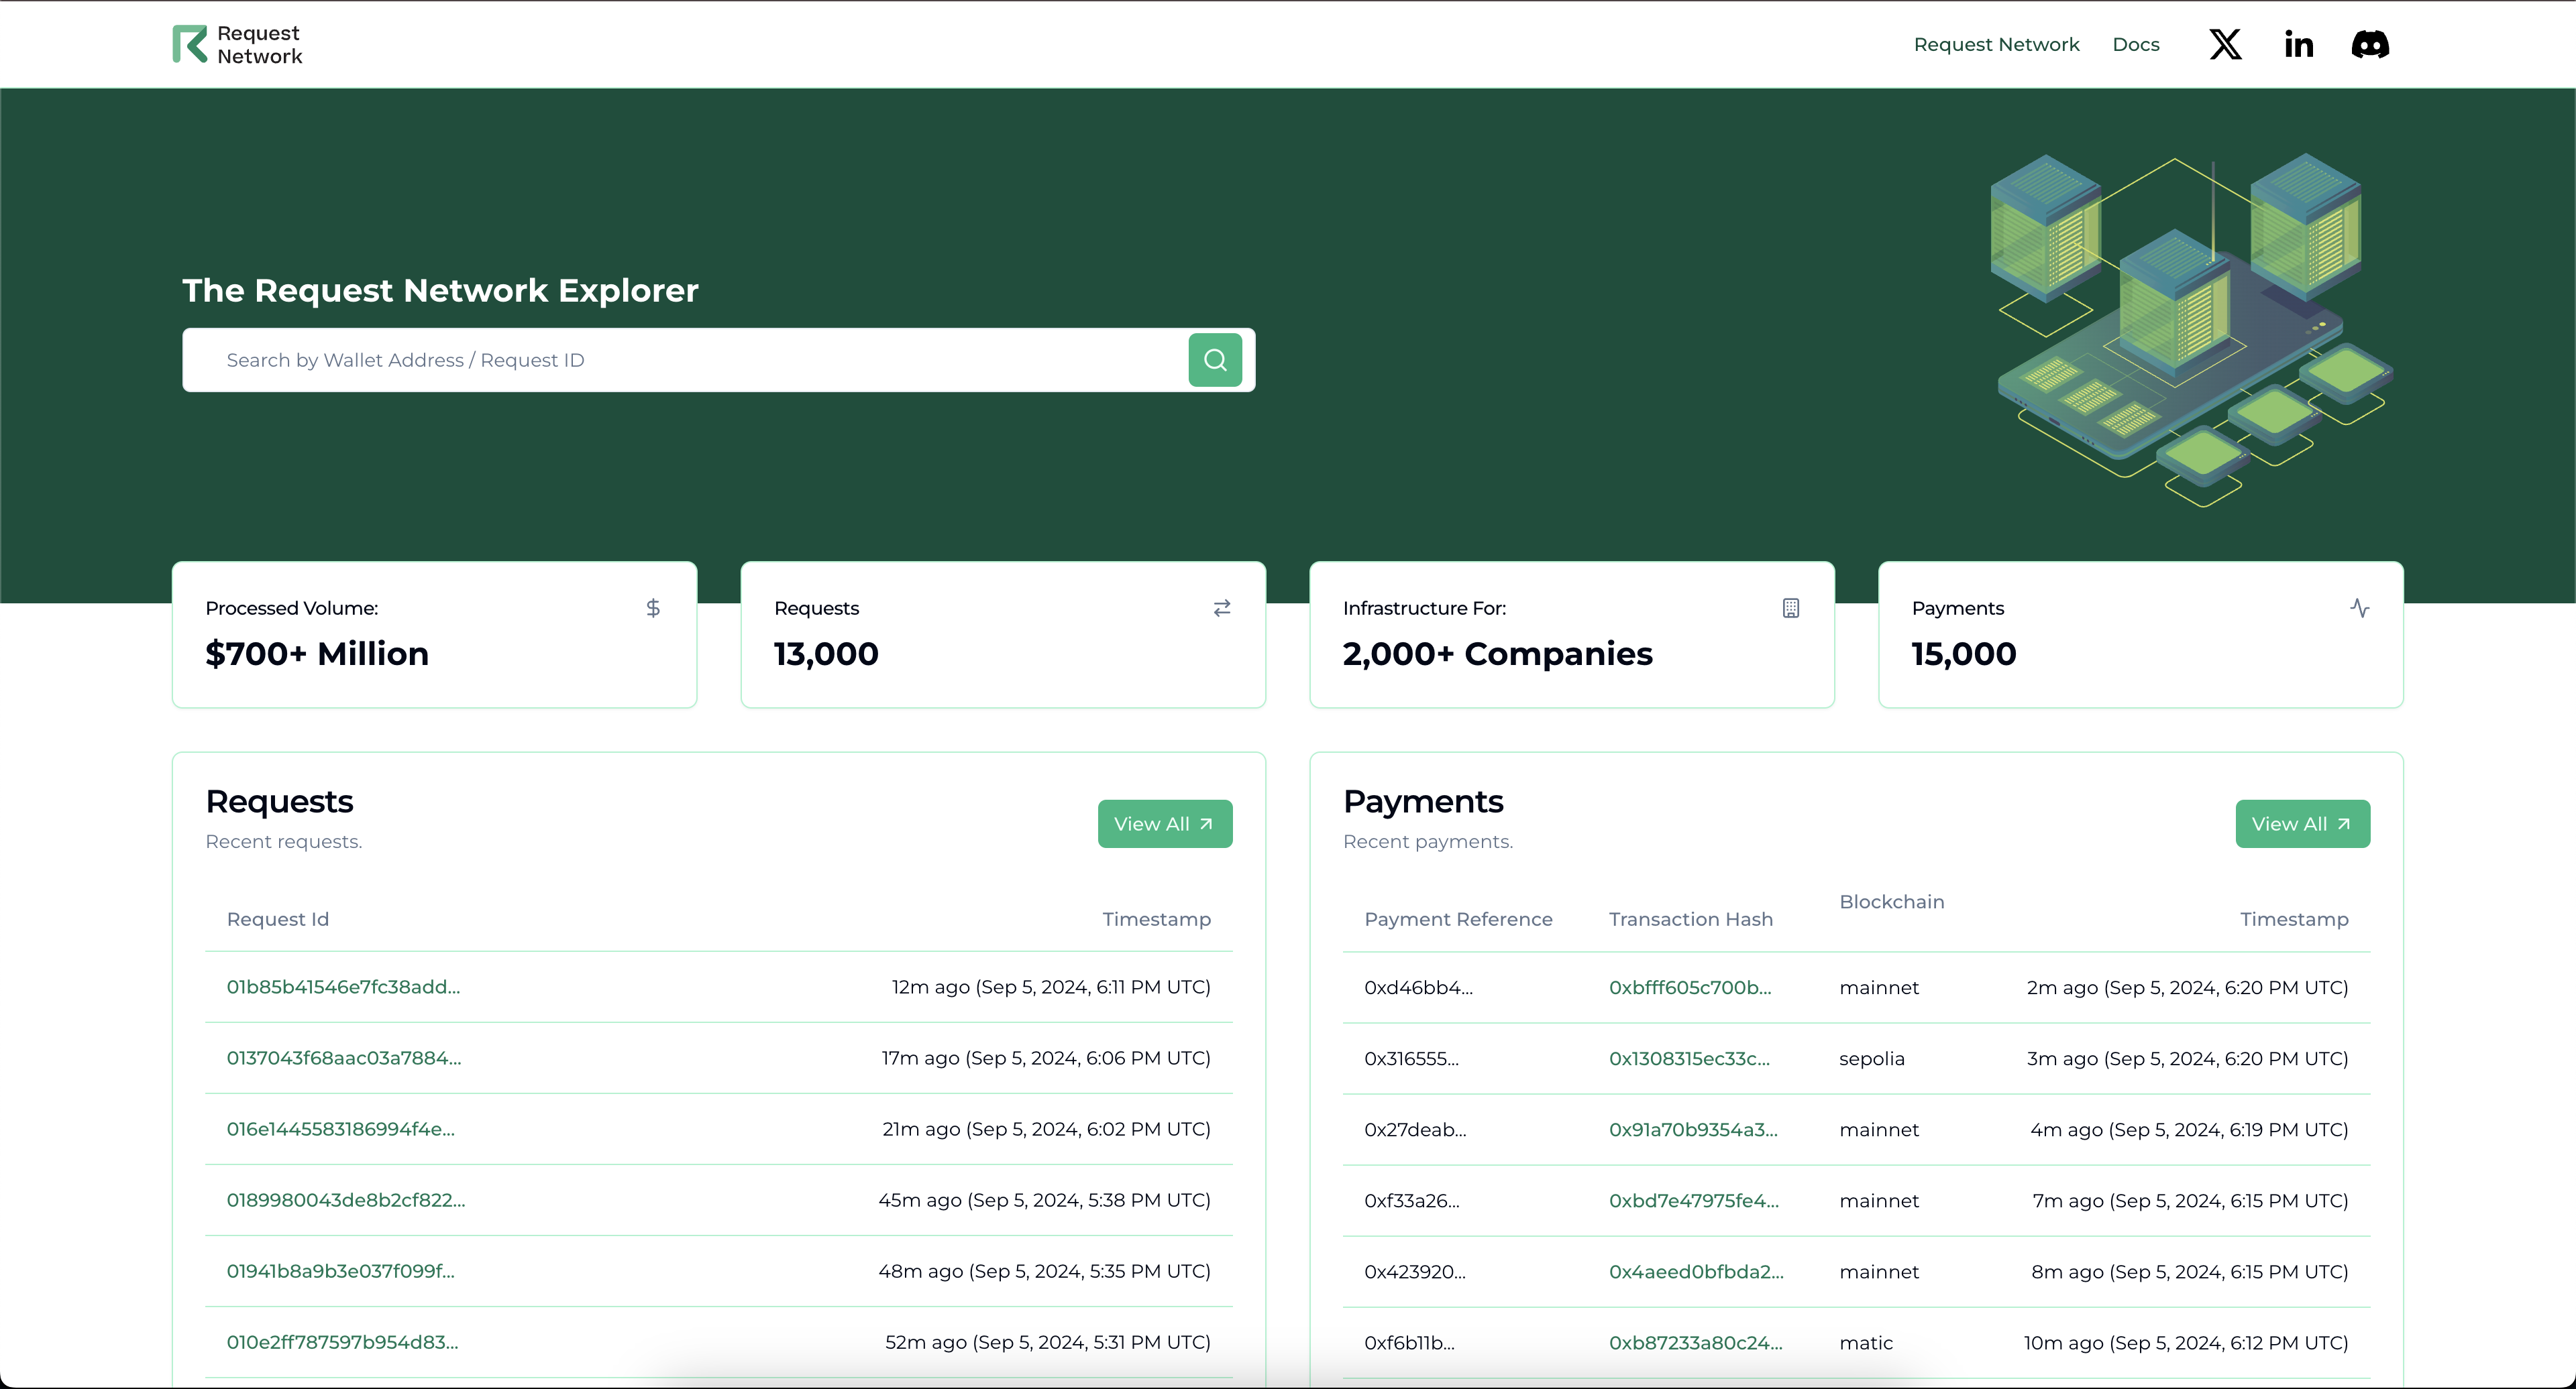This screenshot has height=1389, width=2576.
Task: Open sepolia transaction 0x1308315ec33c...
Action: [x=1688, y=1059]
